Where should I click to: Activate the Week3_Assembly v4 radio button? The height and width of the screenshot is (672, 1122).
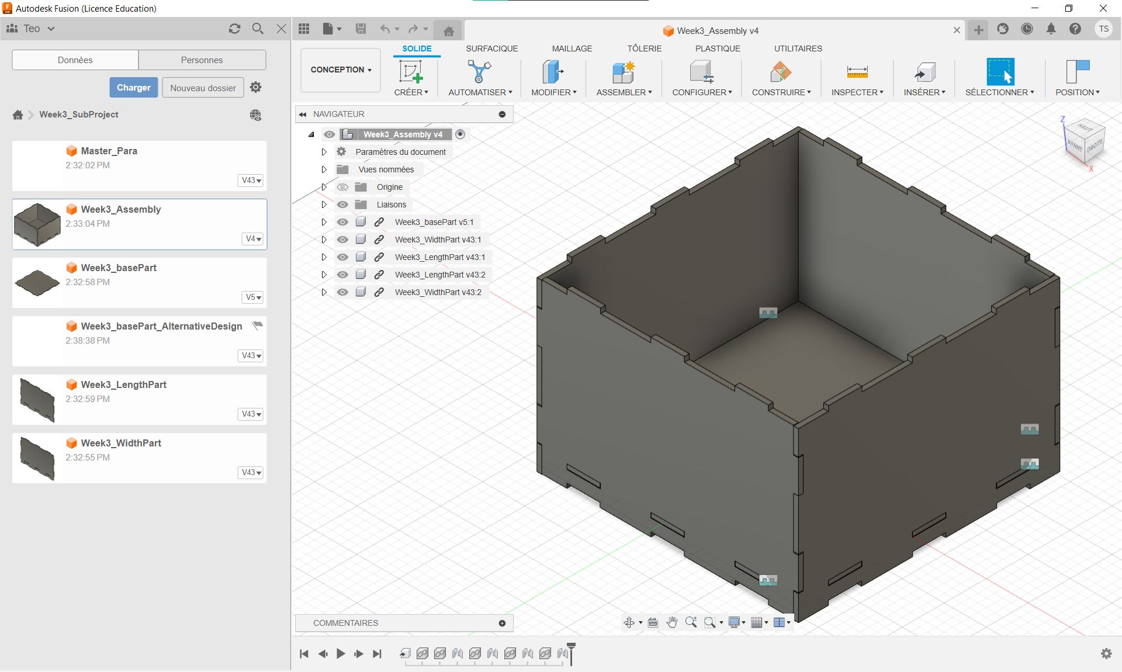(460, 134)
